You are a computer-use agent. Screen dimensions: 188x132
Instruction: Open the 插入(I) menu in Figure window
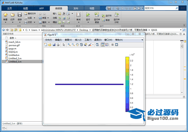tap(78, 40)
